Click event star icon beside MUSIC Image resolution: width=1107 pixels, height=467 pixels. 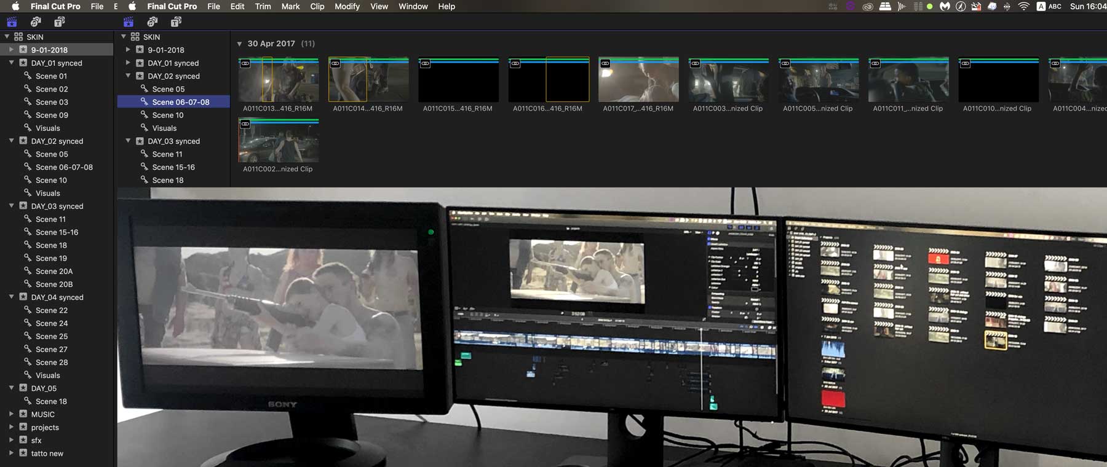(x=23, y=414)
